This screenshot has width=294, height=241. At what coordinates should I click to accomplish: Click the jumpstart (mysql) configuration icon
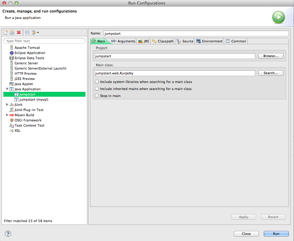click(x=16, y=99)
